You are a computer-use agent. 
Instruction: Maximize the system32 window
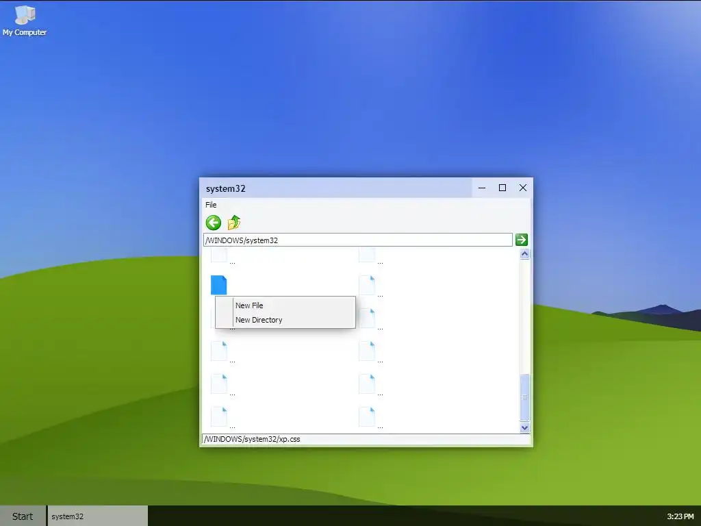pyautogui.click(x=502, y=188)
